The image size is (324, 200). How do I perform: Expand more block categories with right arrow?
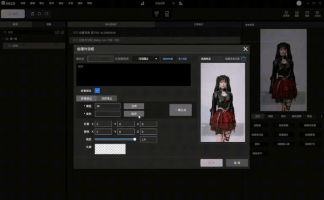click(x=321, y=116)
